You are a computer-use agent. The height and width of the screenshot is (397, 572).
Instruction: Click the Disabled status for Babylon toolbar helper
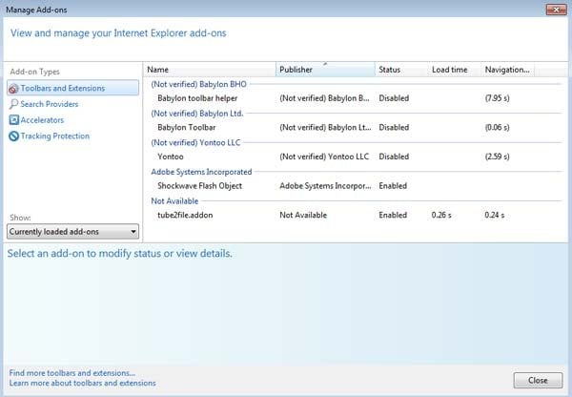click(x=394, y=98)
